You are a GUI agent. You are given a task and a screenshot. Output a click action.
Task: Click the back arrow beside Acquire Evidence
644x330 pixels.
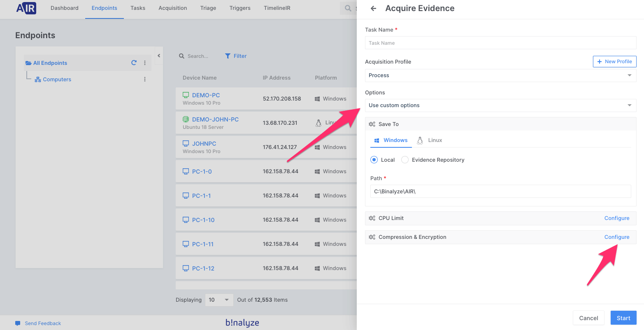[x=373, y=9]
